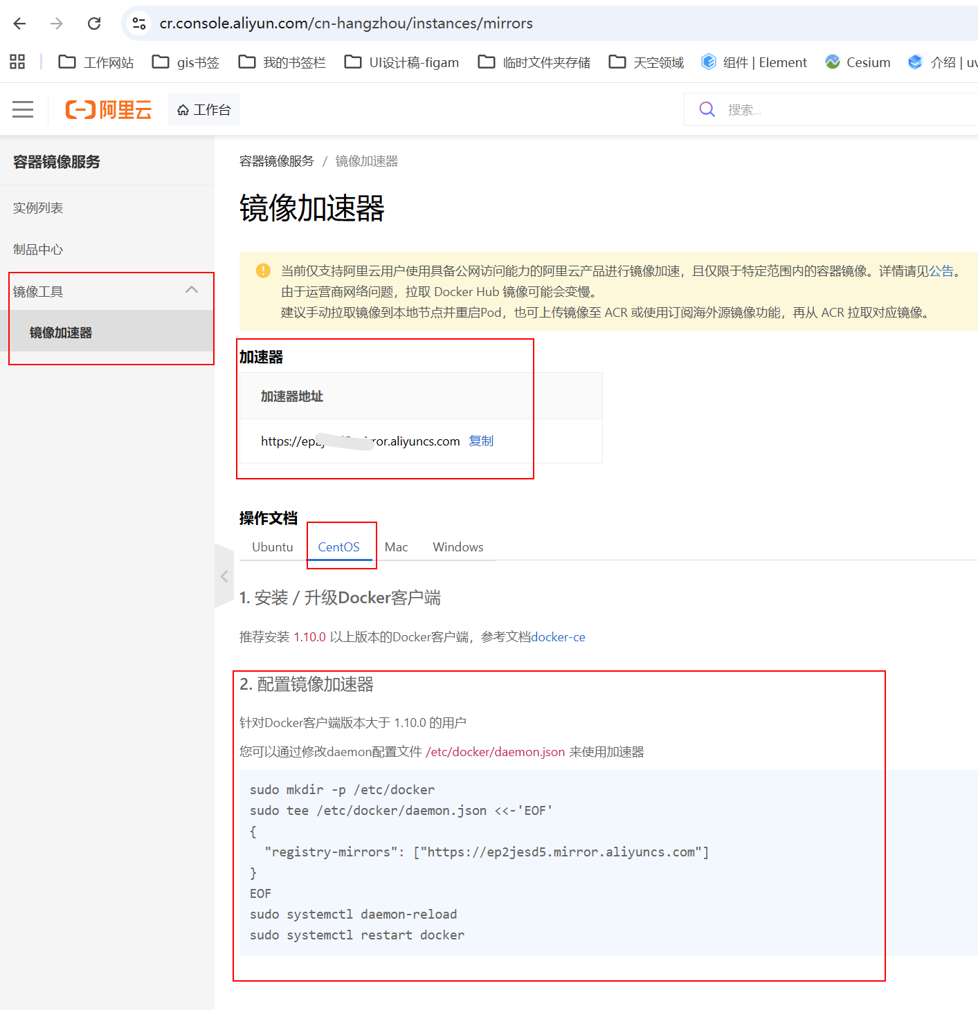Open the docker-ce reference link
Screen dimensions: 978x1010
(x=558, y=637)
